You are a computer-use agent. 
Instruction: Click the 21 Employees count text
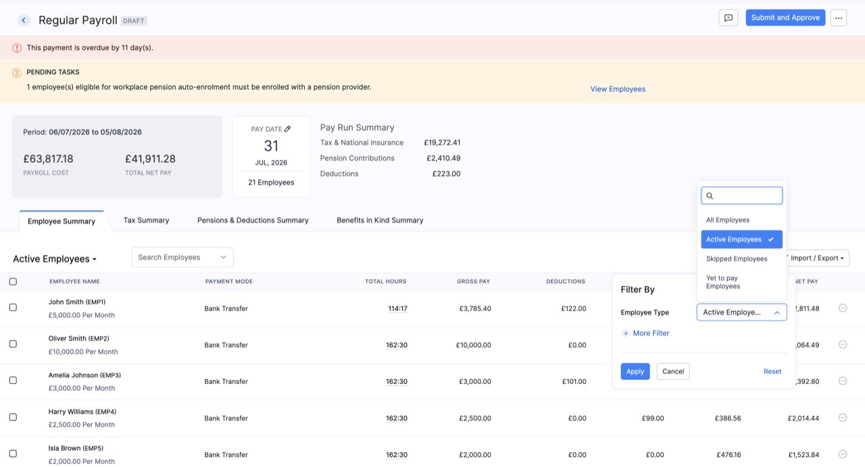coord(271,182)
